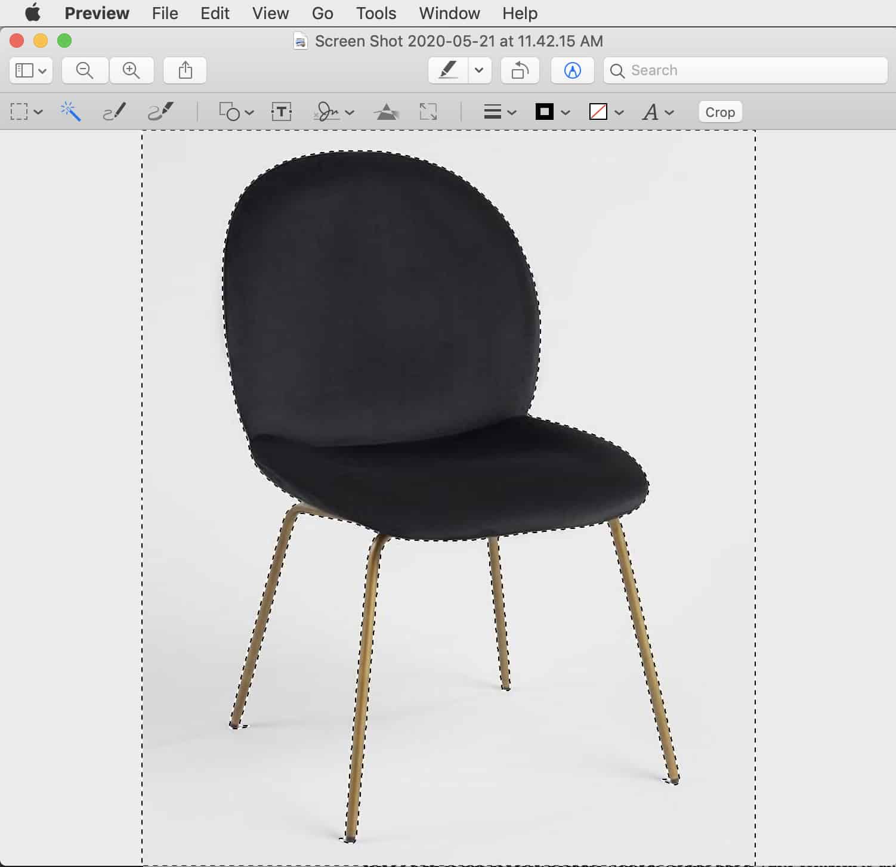Screen dimensions: 896x867
Task: Click the Shape Style lines icon
Action: (492, 112)
